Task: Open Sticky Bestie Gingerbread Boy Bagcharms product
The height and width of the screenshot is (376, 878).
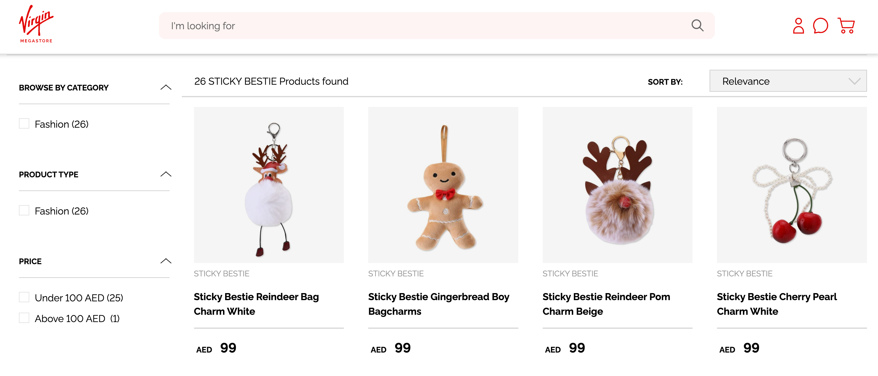Action: click(x=439, y=304)
